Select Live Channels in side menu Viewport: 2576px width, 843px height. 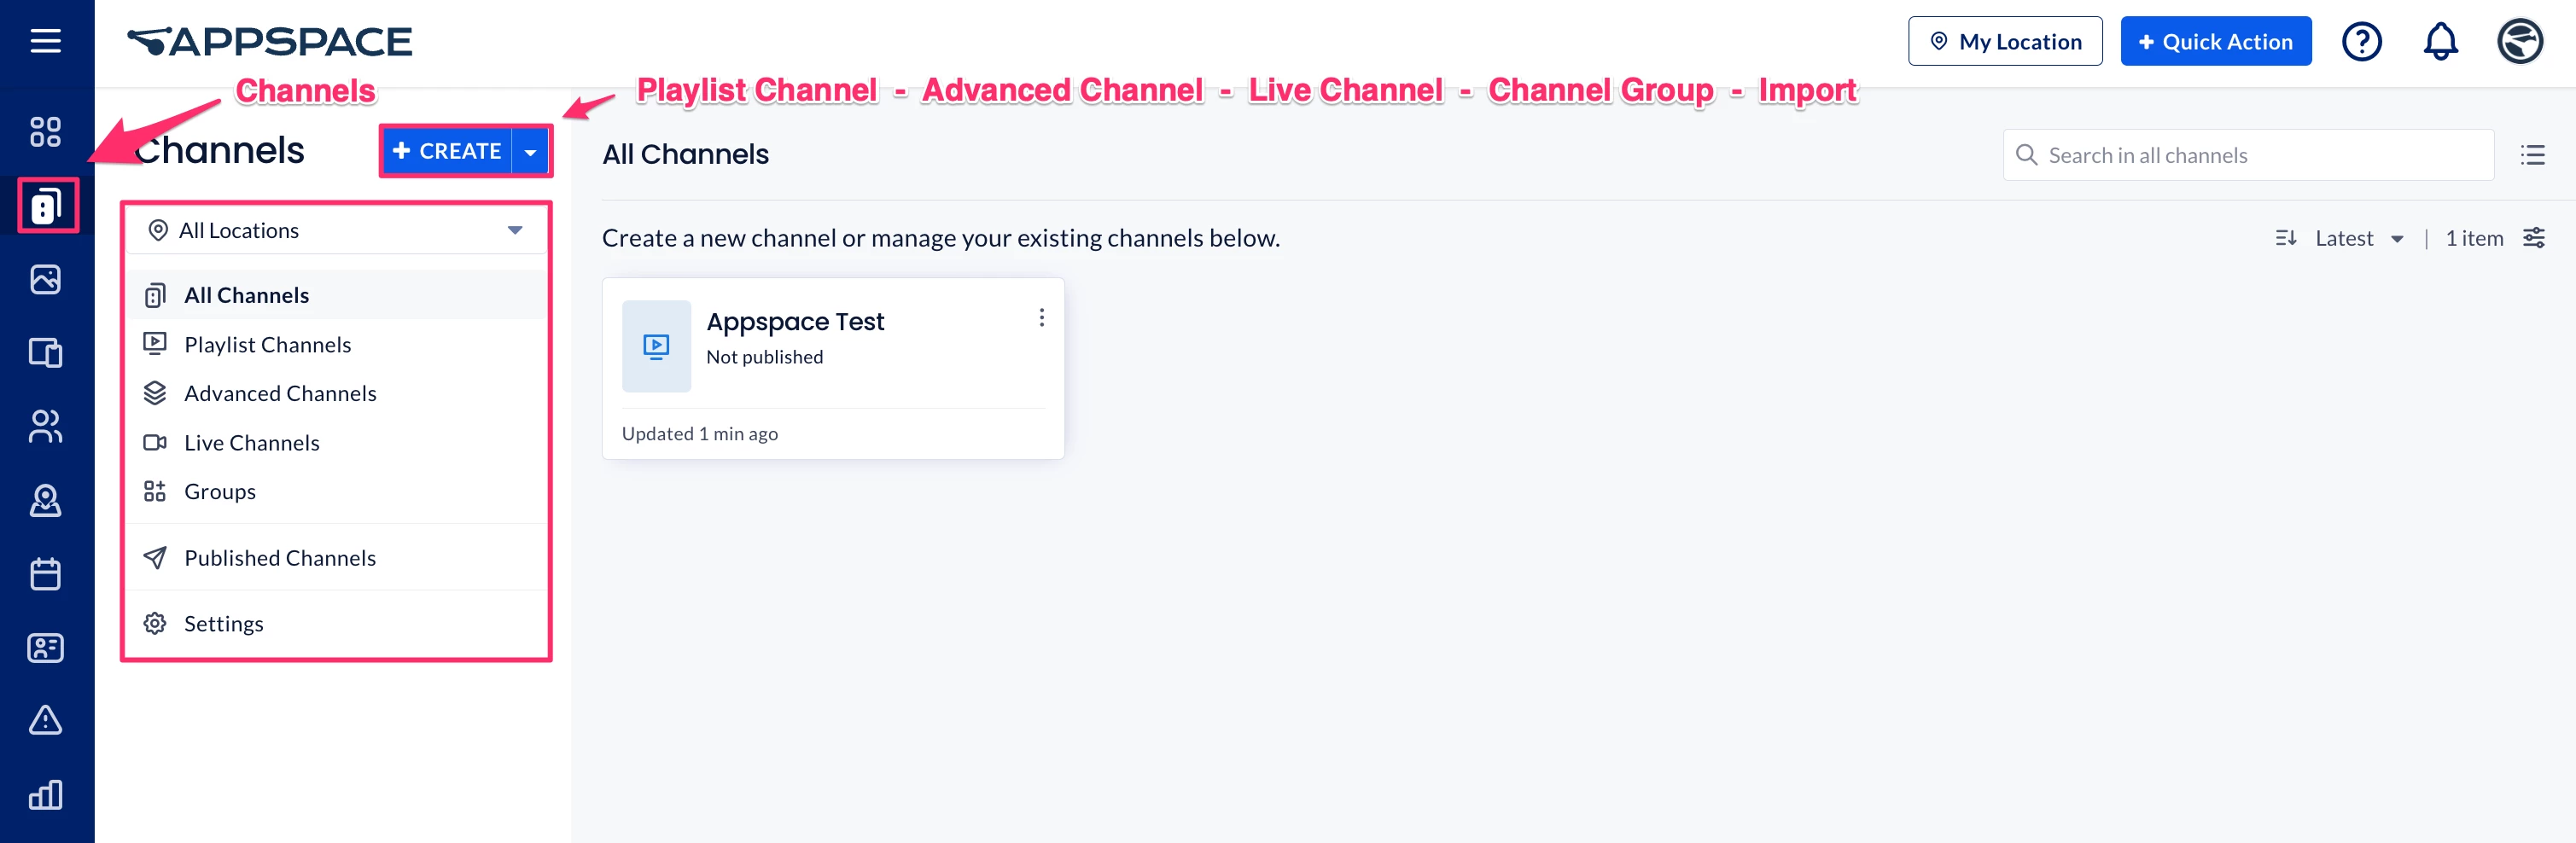(337, 443)
